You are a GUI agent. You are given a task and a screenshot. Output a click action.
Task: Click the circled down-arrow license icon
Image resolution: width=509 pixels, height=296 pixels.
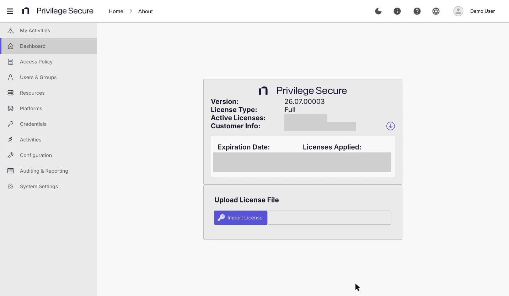point(391,126)
